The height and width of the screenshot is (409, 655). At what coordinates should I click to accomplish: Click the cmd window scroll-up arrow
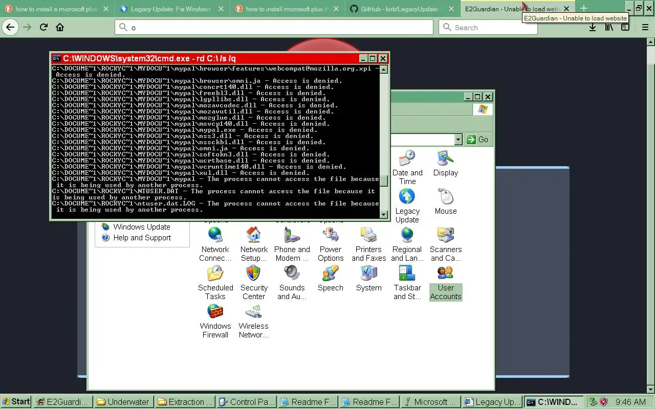pyautogui.click(x=383, y=69)
